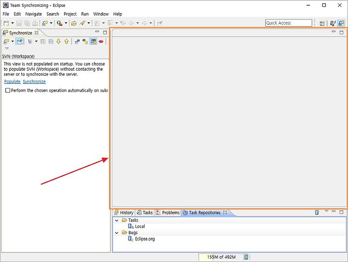The height and width of the screenshot is (262, 348).
Task: Switch to the History tab
Action: pos(124,213)
